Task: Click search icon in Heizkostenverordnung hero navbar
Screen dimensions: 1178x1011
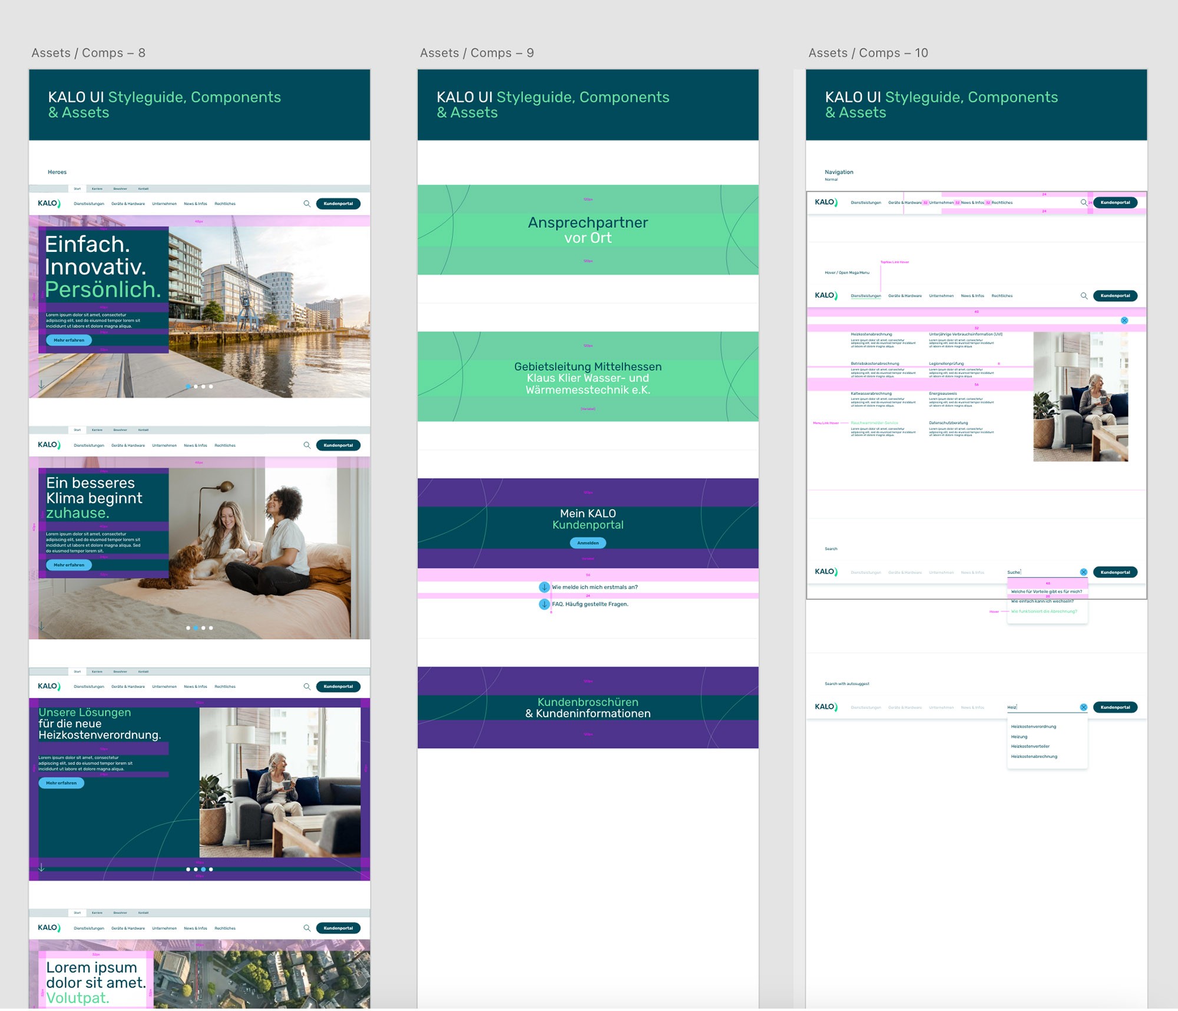Action: 307,687
